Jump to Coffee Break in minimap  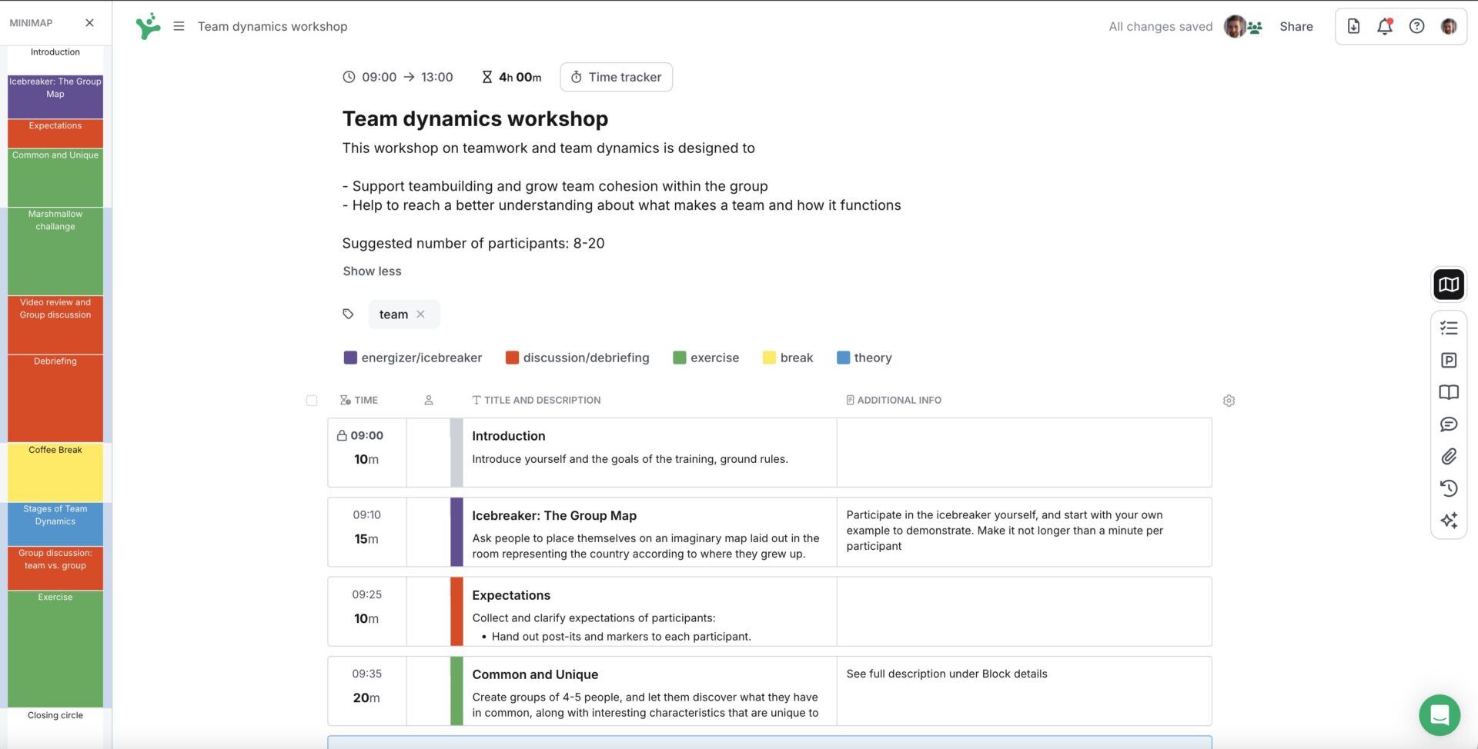(x=55, y=471)
